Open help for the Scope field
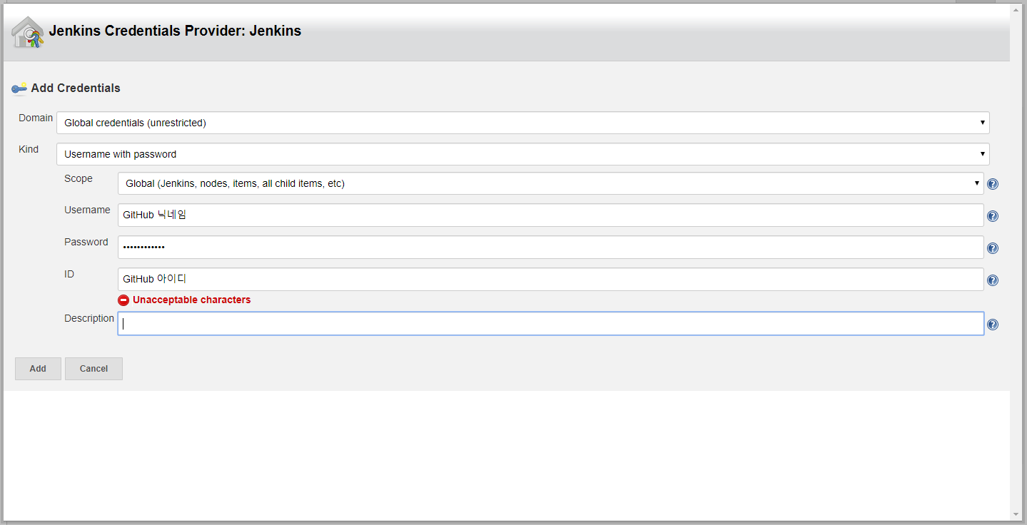This screenshot has height=525, width=1027. pyautogui.click(x=993, y=184)
